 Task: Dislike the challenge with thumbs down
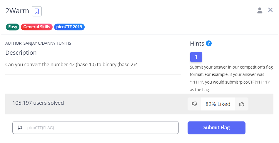(194, 104)
